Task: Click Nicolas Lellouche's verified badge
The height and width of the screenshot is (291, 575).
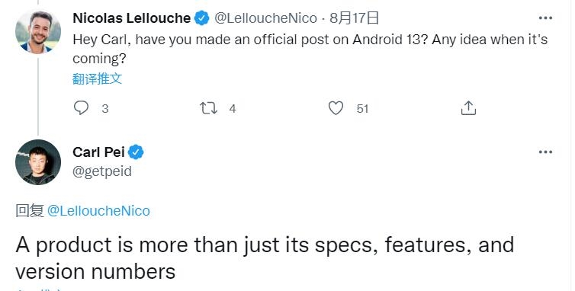Action: point(201,18)
